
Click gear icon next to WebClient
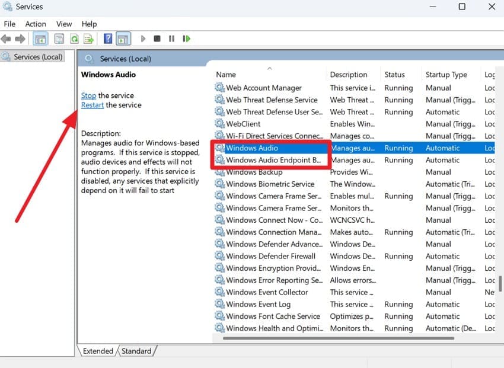[x=219, y=123]
